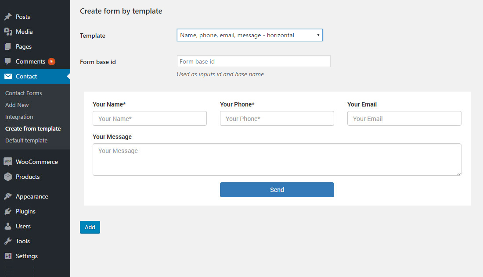Click the Settings sliders icon
The height and width of the screenshot is (277, 483).
pyautogui.click(x=8, y=256)
